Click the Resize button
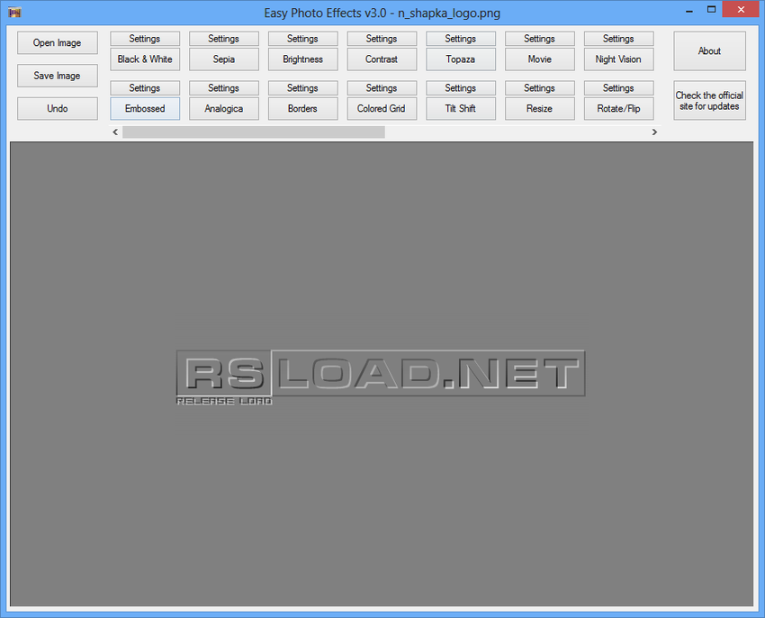 pos(540,108)
